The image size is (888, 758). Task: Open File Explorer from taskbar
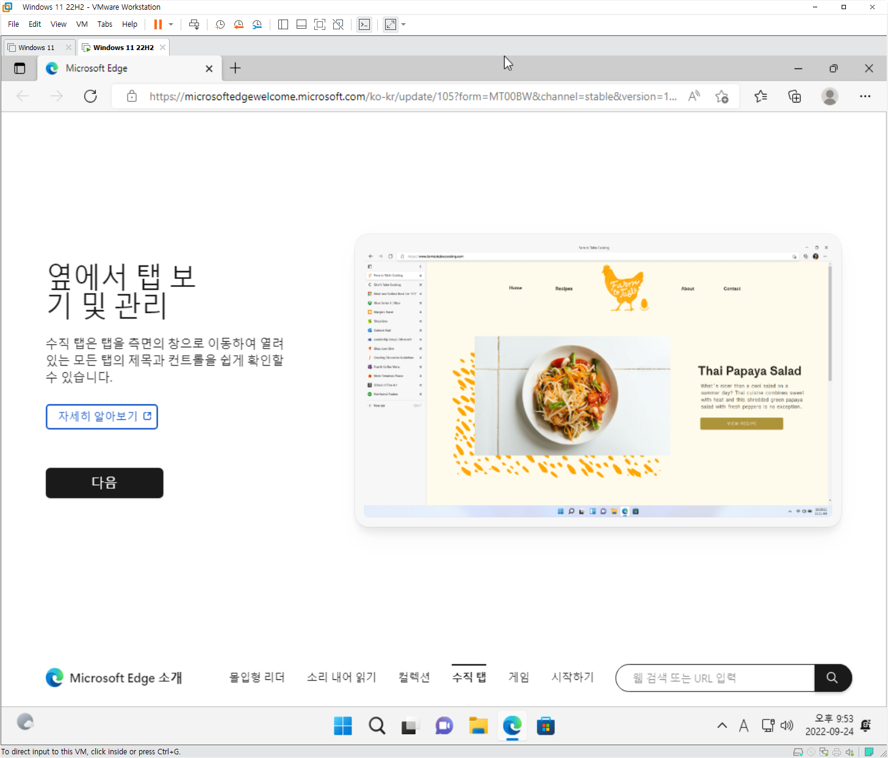pos(478,726)
